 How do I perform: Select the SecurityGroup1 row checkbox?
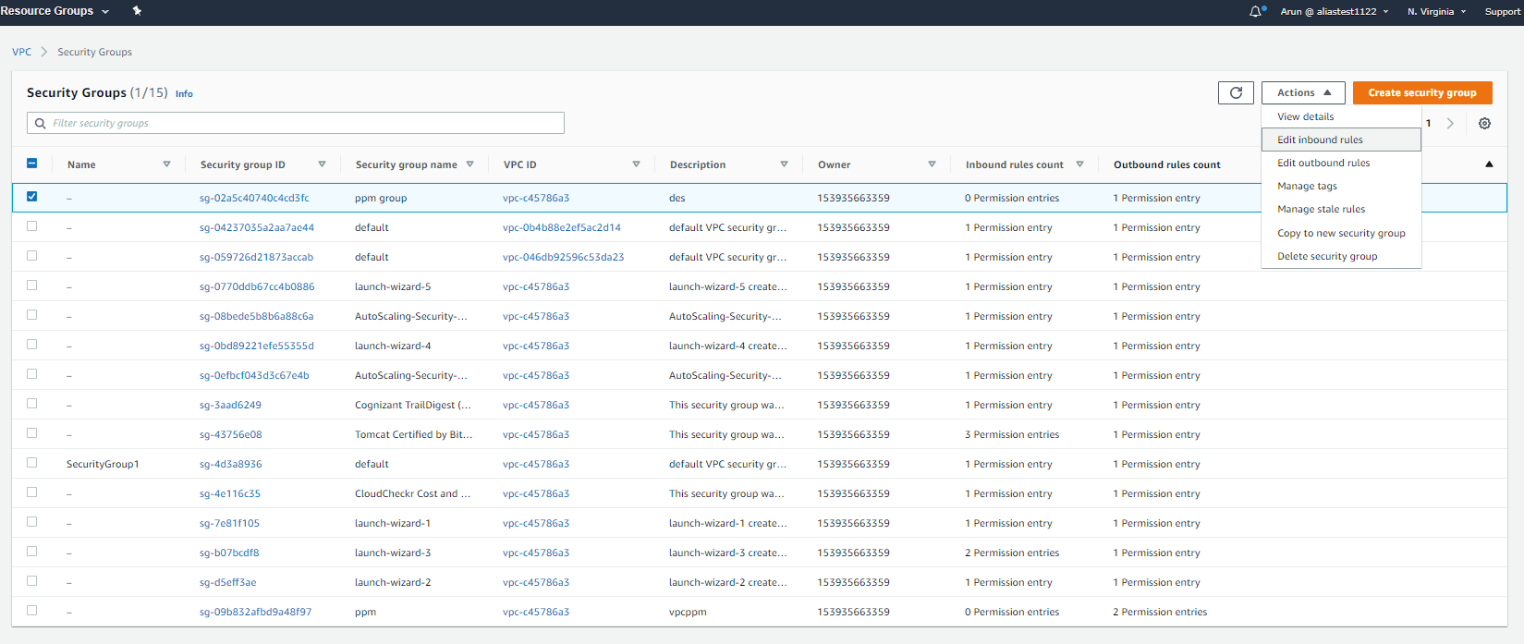[x=32, y=463]
